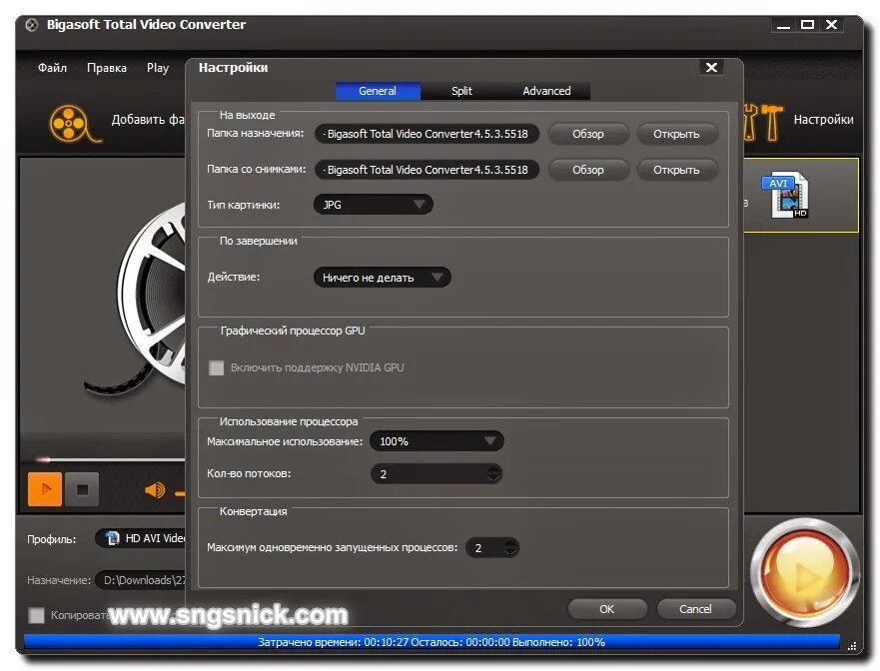Confirm settings with OK button
The image size is (880, 671).
(607, 609)
